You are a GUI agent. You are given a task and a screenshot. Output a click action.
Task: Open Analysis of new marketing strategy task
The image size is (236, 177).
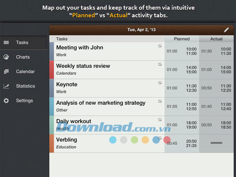click(x=107, y=106)
